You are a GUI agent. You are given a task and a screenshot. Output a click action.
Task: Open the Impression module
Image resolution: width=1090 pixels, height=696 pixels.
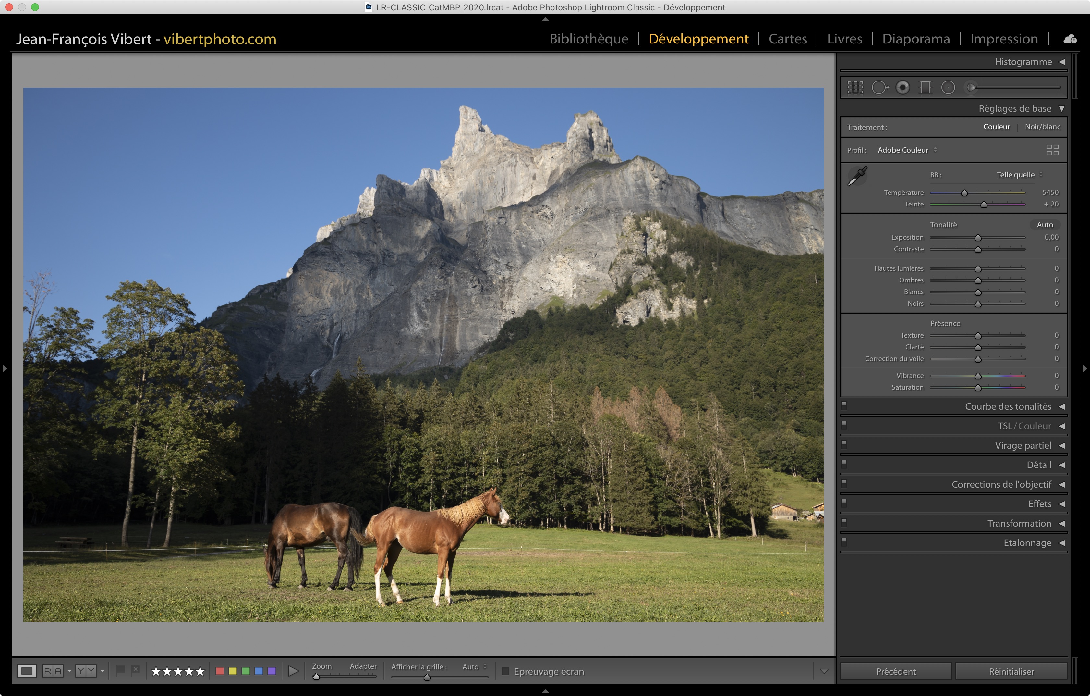pos(1003,39)
